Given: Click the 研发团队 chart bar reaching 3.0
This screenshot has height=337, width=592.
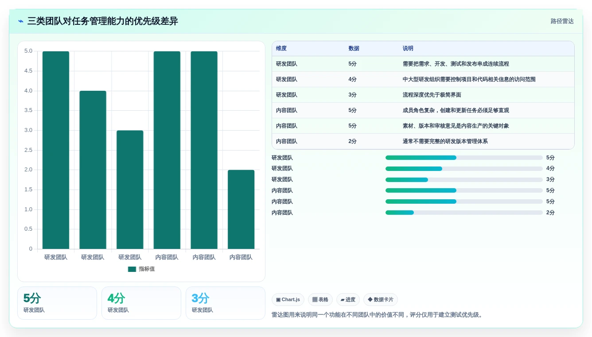Looking at the screenshot, I should (x=130, y=190).
